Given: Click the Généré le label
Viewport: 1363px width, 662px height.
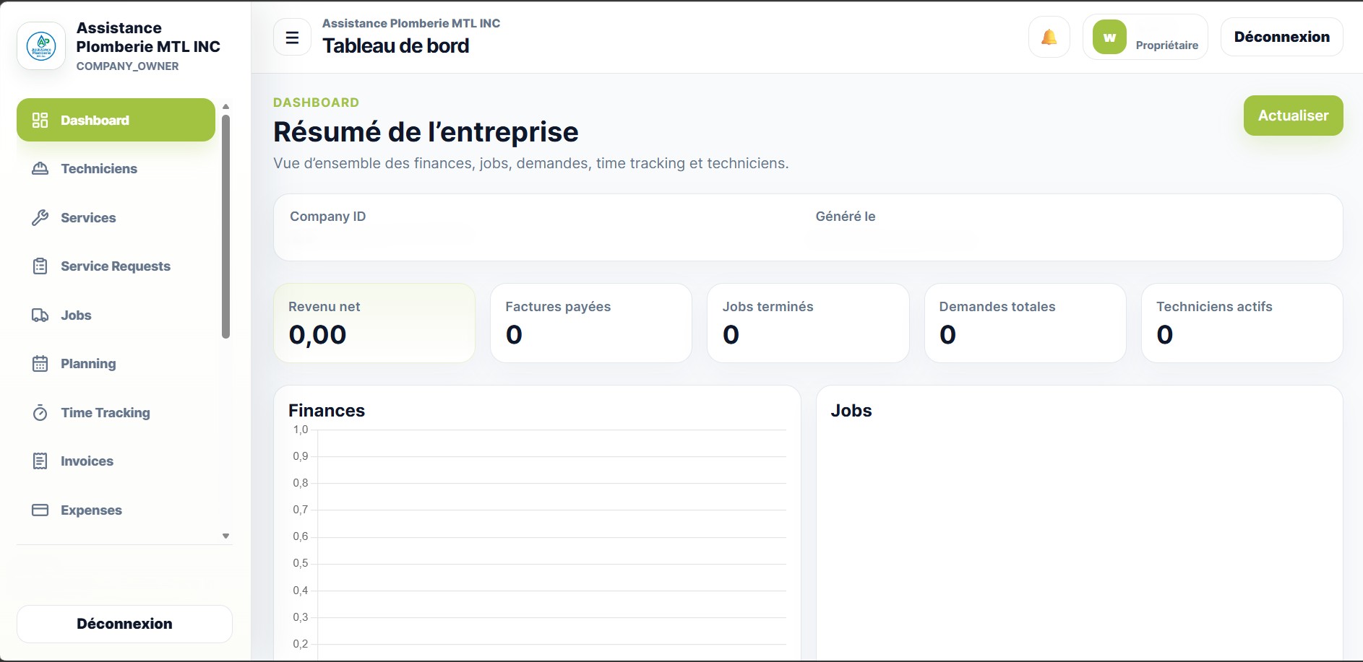Looking at the screenshot, I should coord(846,217).
